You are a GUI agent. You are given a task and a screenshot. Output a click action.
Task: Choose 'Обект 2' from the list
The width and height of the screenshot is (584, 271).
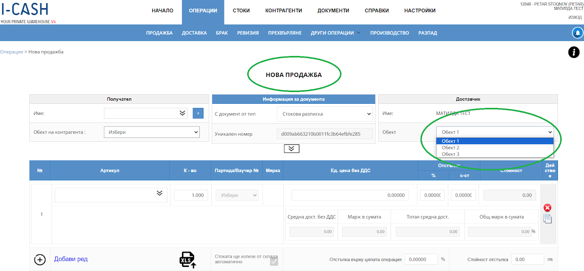495,148
